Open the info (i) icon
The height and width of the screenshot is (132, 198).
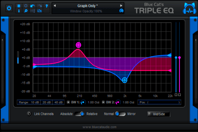pyautogui.click(x=19, y=11)
